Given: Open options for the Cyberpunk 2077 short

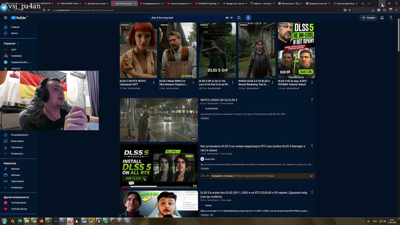Looking at the screenshot, I should 153,82.
